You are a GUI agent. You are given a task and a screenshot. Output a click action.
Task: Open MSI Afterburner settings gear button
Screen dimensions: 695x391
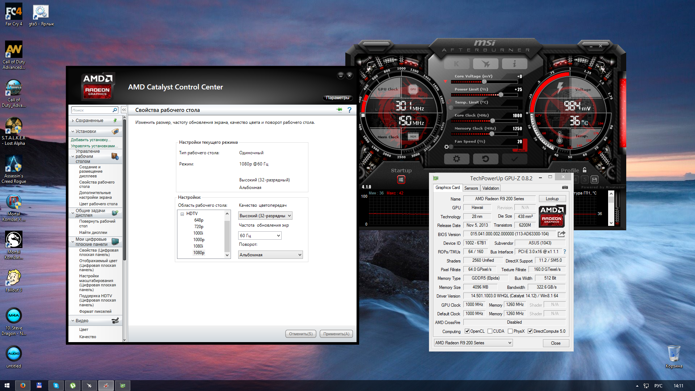(x=456, y=159)
